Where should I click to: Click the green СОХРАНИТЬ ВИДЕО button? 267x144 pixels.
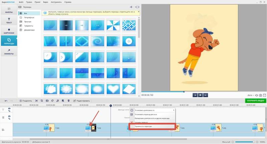coord(255,100)
